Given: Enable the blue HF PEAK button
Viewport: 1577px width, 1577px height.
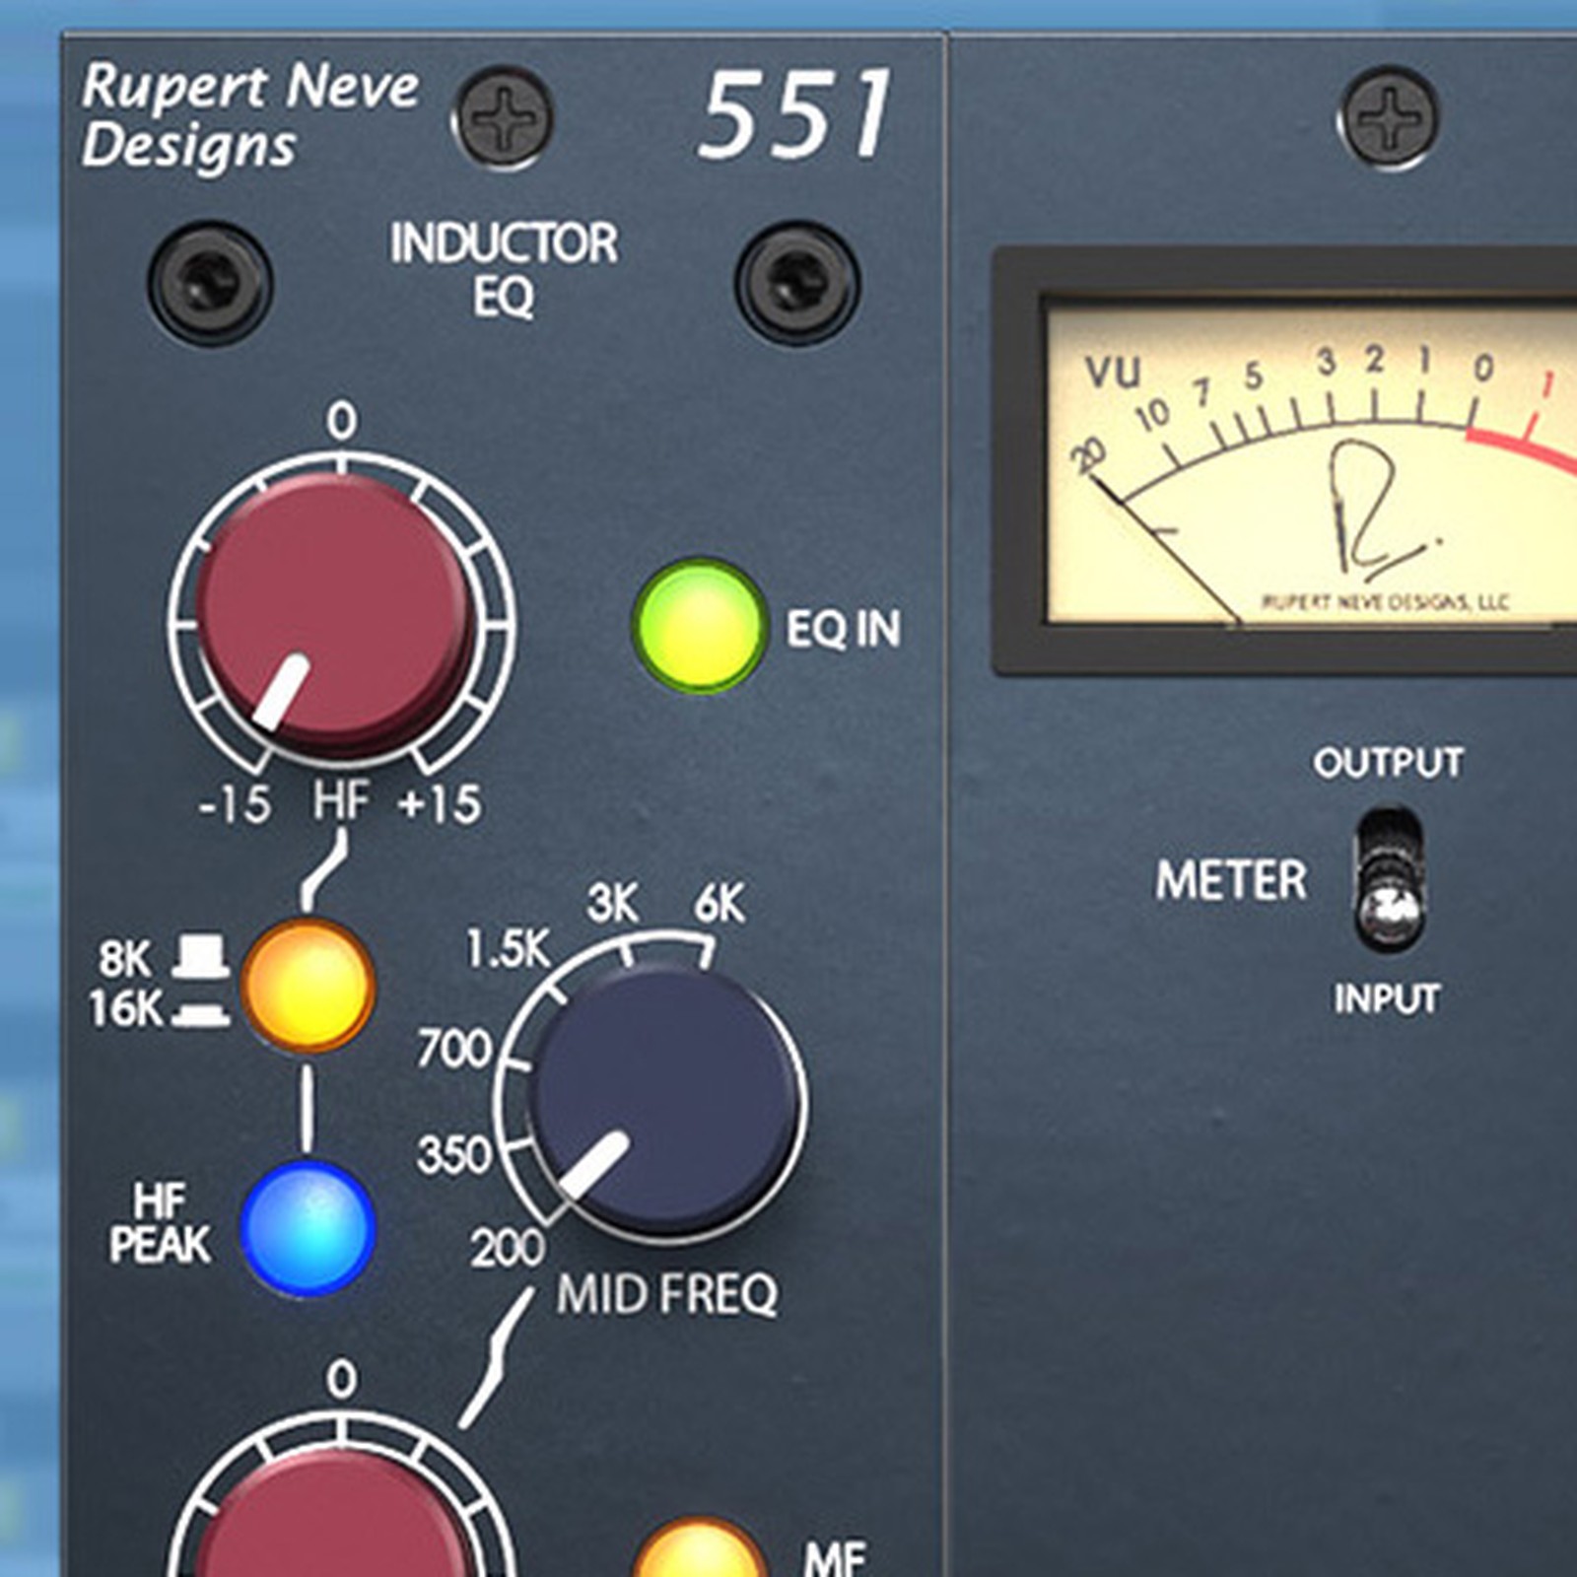Looking at the screenshot, I should [308, 1228].
